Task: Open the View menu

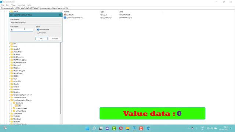Action: pos(13,5)
